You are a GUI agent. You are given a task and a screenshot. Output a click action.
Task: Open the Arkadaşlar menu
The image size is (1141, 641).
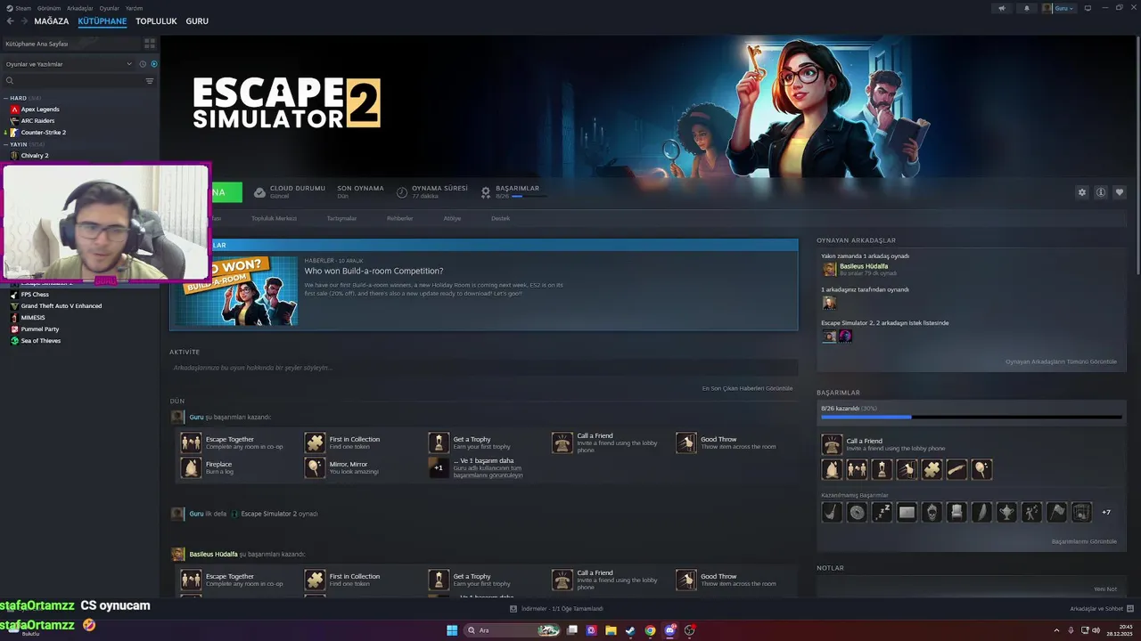tap(80, 8)
